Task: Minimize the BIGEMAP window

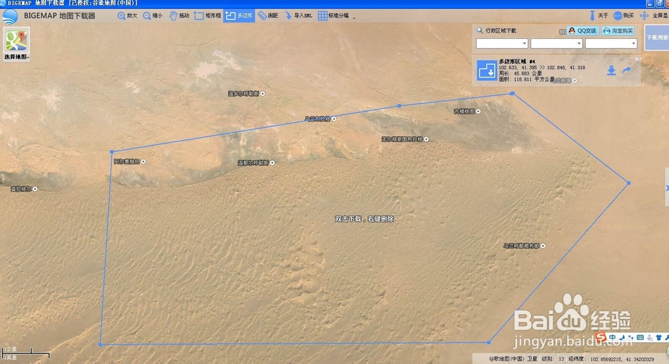Action: (x=650, y=3)
